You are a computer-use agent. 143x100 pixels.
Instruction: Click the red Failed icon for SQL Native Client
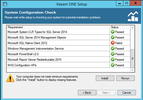113,43
